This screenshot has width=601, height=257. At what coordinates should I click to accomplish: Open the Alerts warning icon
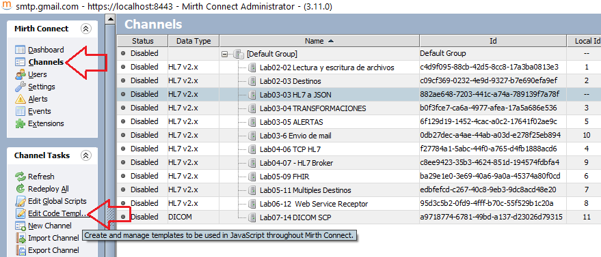coord(20,99)
